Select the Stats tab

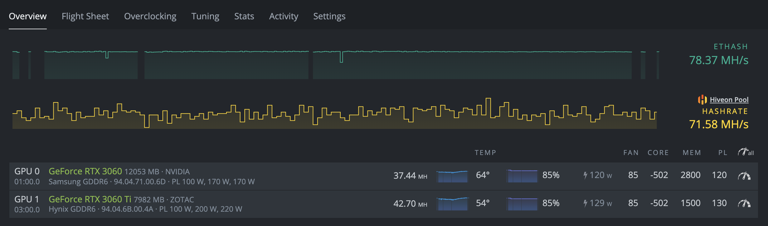(244, 16)
